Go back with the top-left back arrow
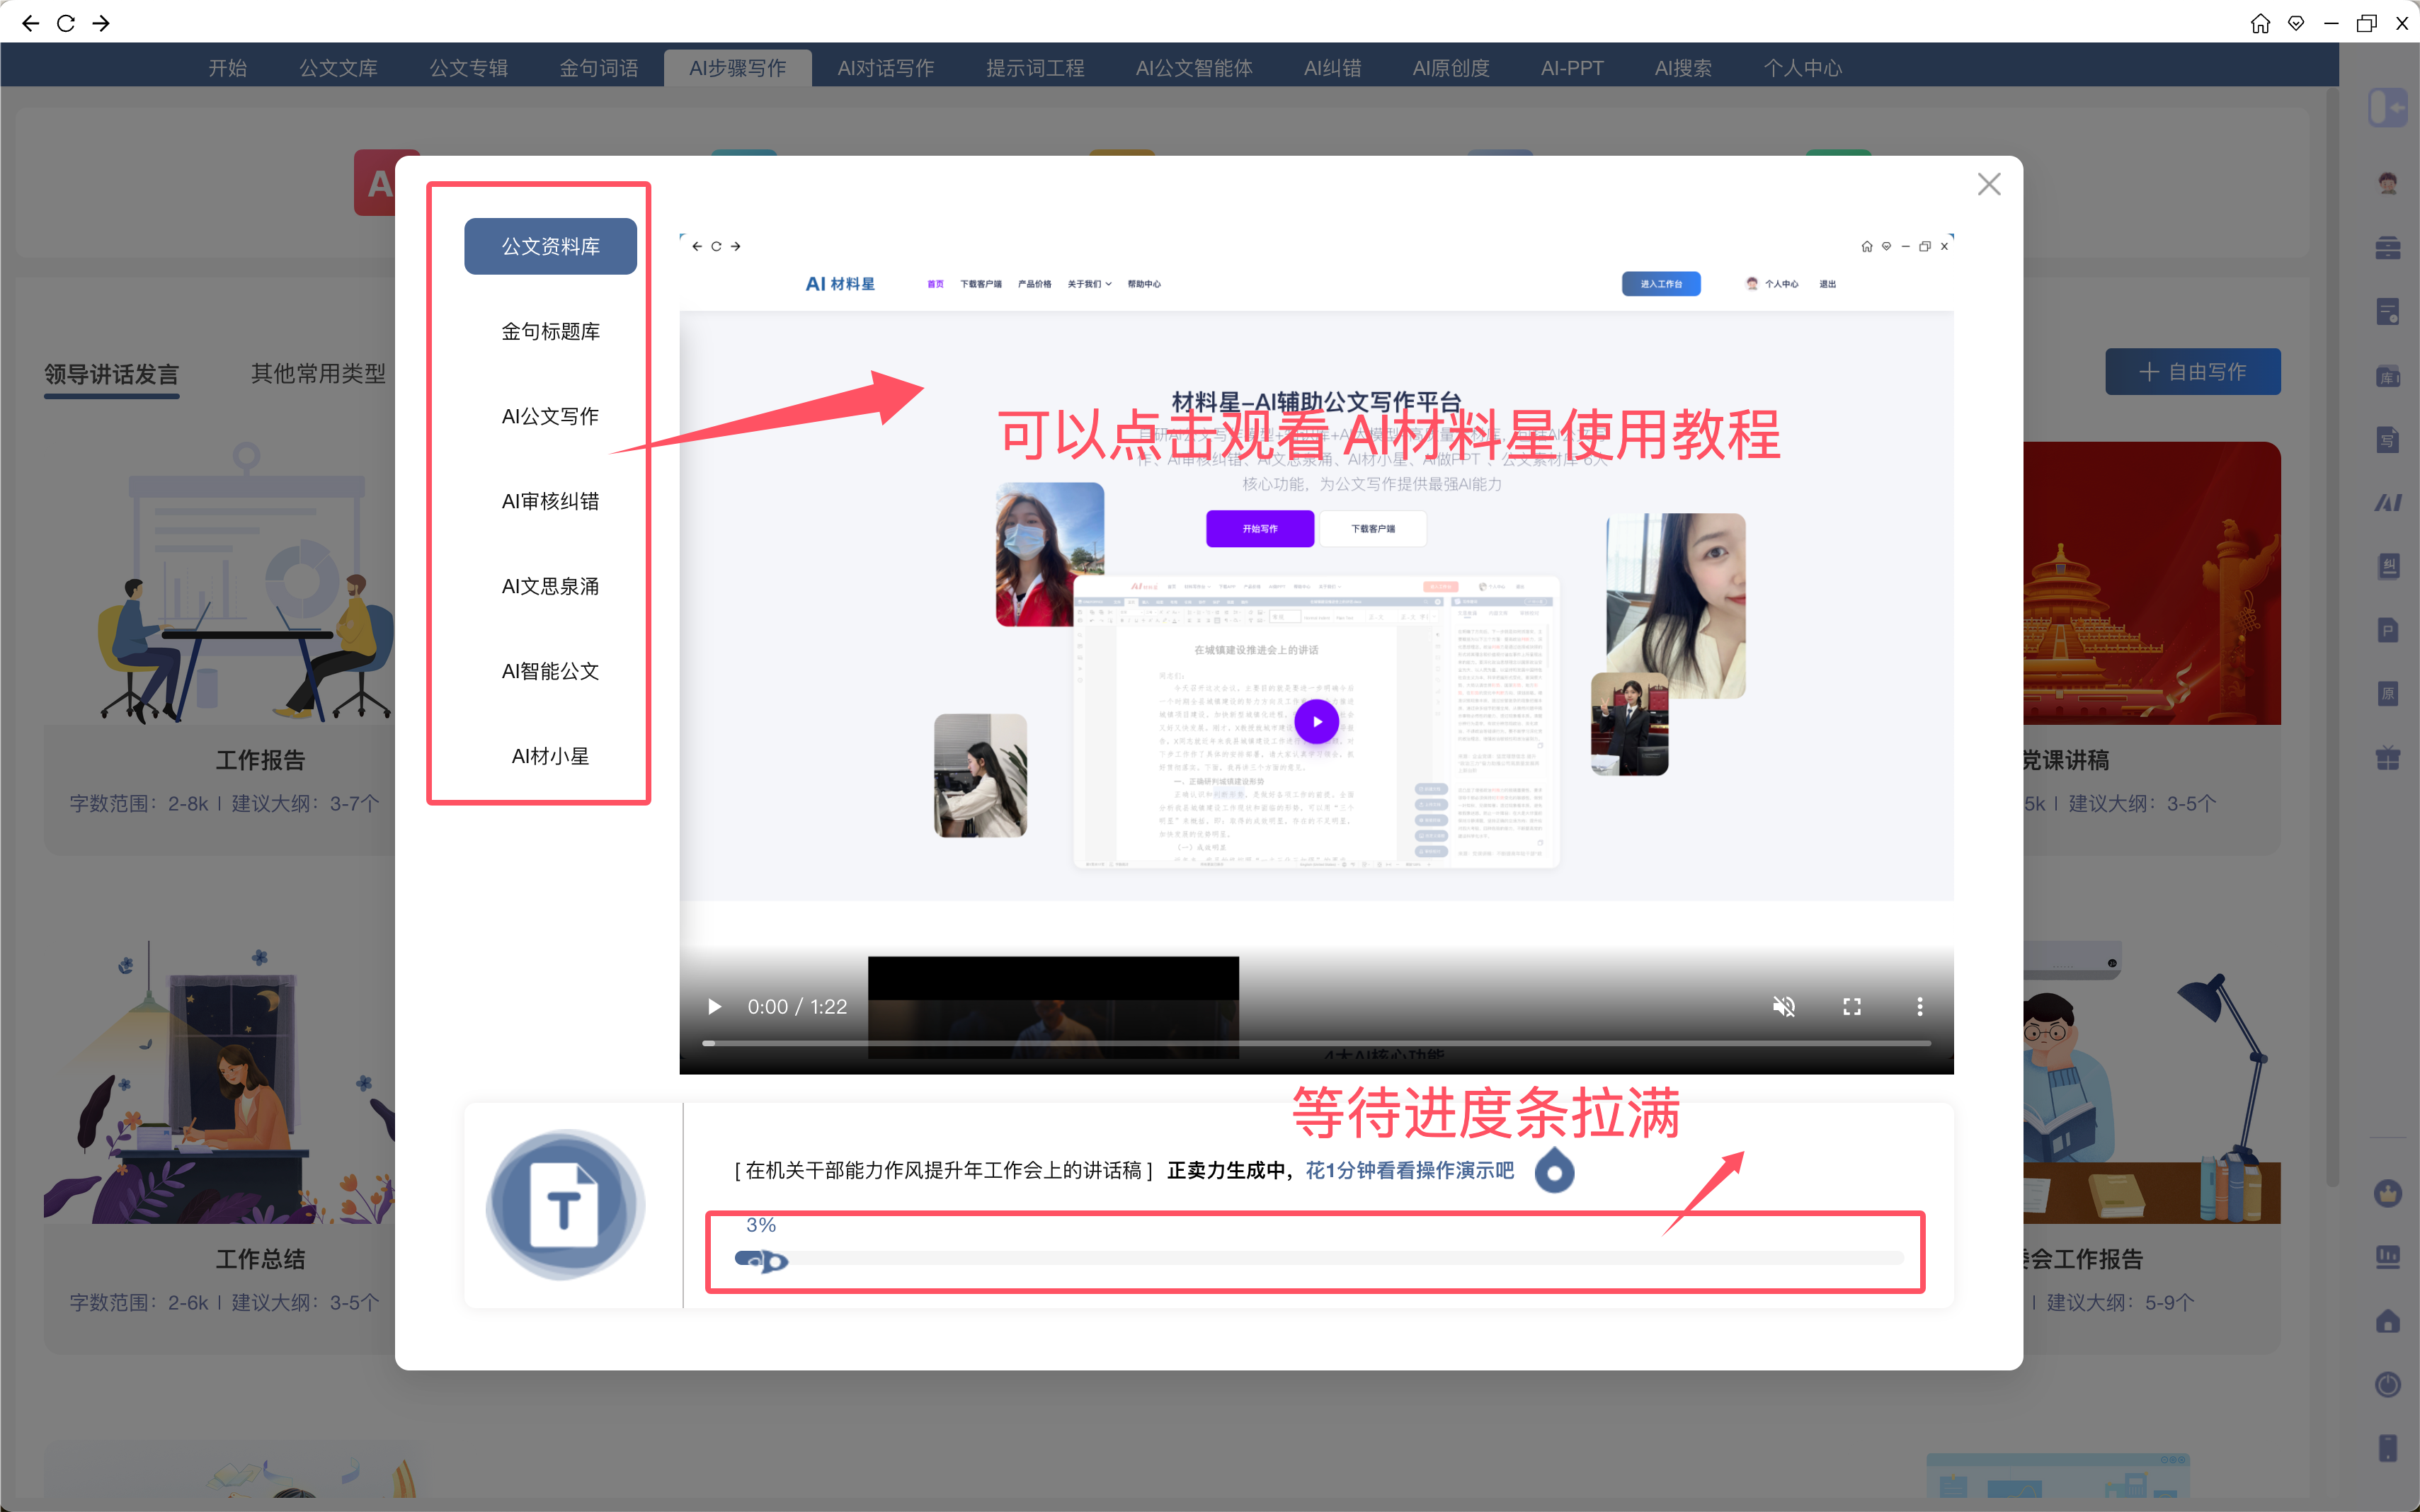 [x=30, y=22]
